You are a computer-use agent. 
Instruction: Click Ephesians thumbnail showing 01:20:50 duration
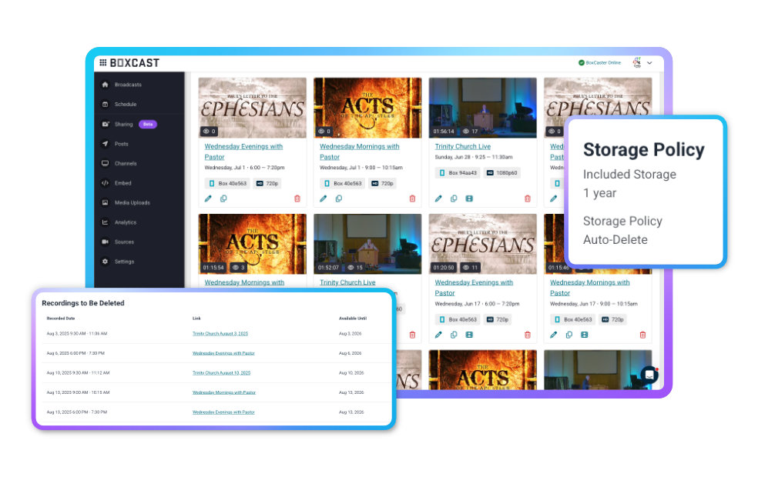(482, 244)
